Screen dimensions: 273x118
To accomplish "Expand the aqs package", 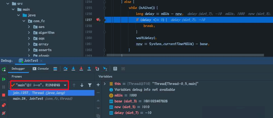I will 29,38.
